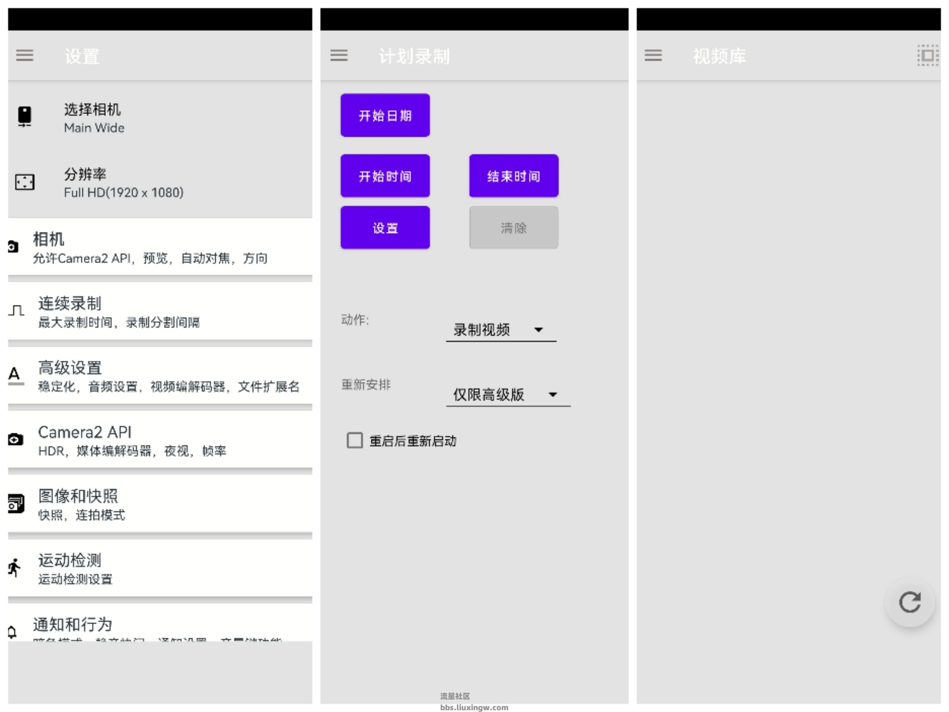Click the 开始日期 button
949x712 pixels.
click(x=385, y=115)
